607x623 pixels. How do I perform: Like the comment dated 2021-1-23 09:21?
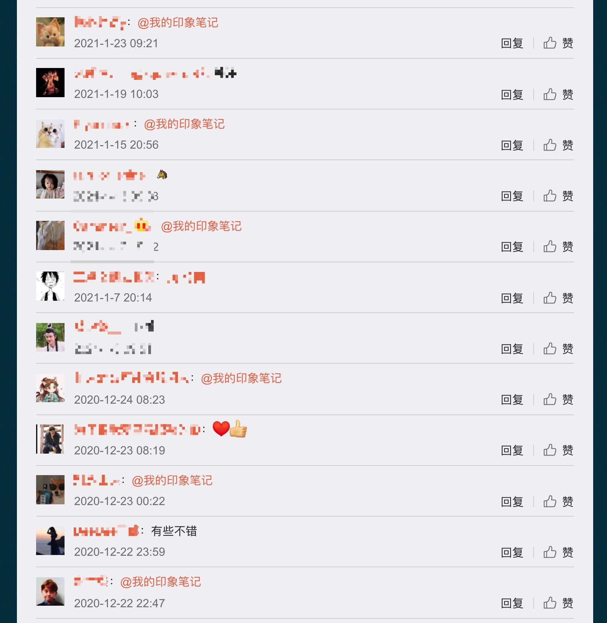tap(558, 43)
